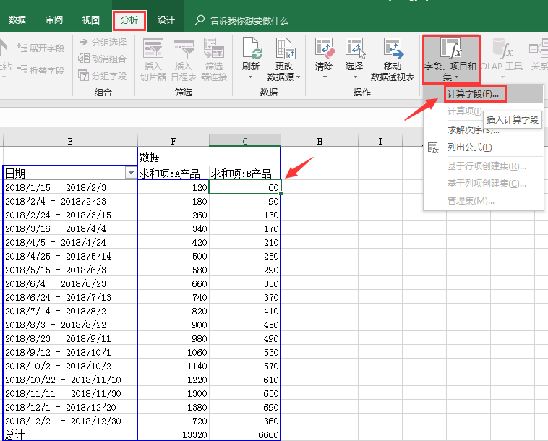Select column H header
The height and width of the screenshot is (441, 548).
[320, 141]
